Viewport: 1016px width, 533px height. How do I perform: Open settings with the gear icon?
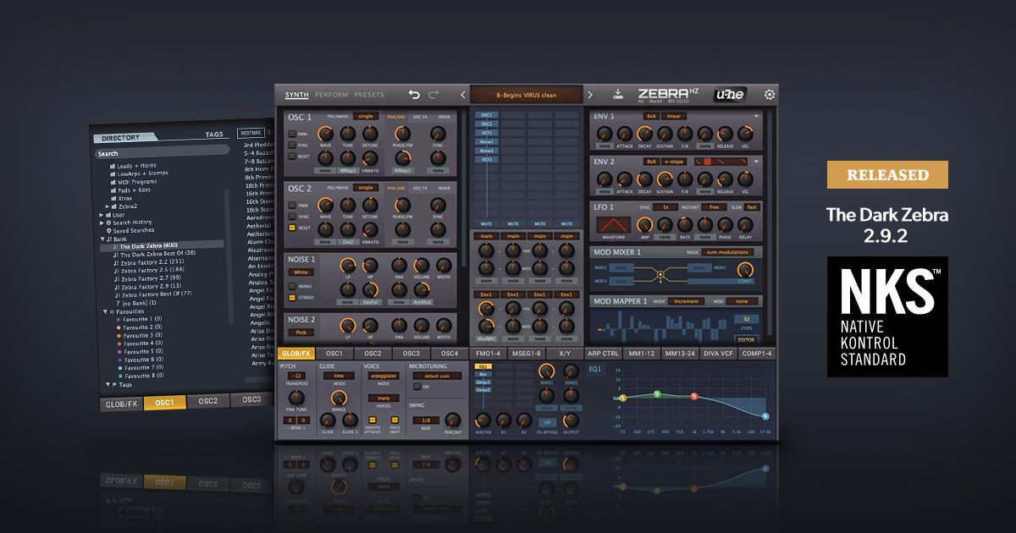770,95
